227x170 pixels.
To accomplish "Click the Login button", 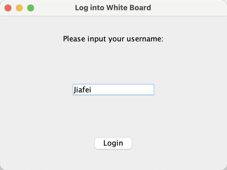I will [113, 143].
